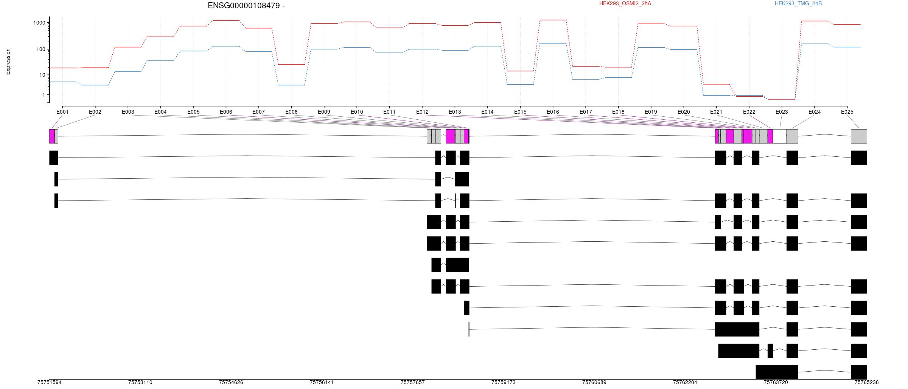Click the leftmost magenta exon in gene model

pyautogui.click(x=52, y=136)
